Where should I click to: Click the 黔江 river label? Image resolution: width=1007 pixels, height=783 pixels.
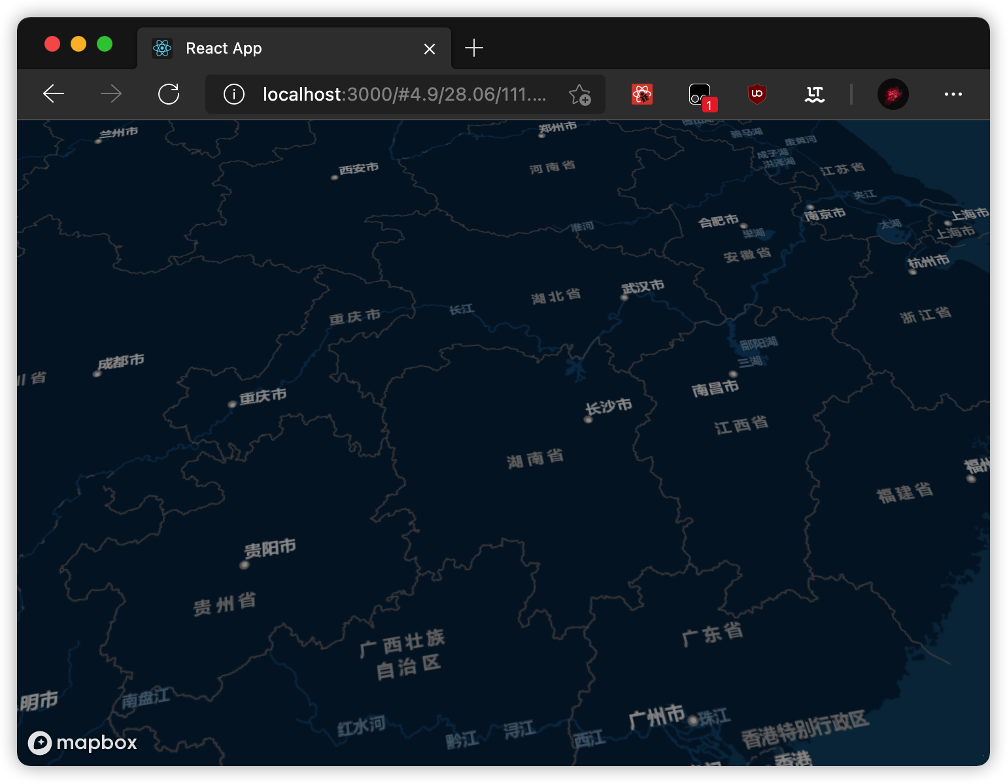(462, 740)
